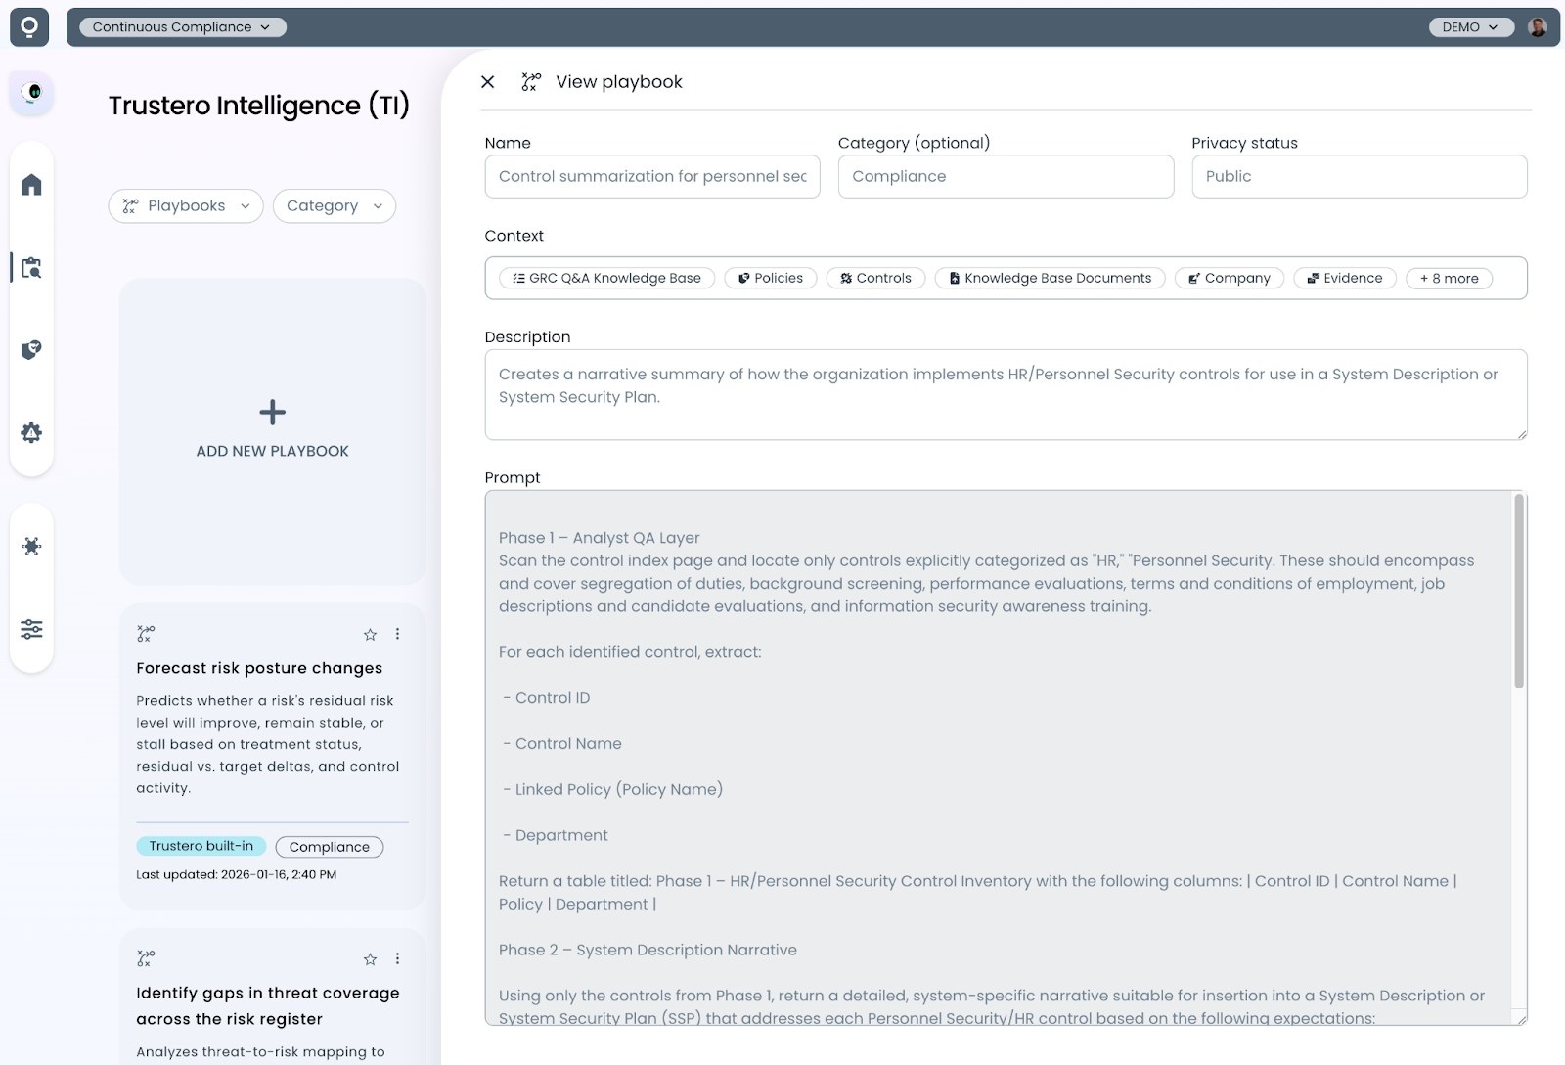Viewport: 1565px width, 1065px height.
Task: Close the View playbook panel
Action: pos(488,82)
